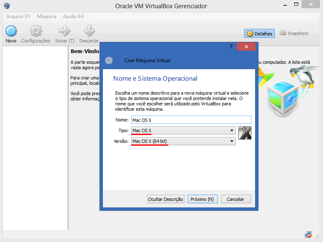Open the Arquivo menu
The width and height of the screenshot is (323, 242).
[x=19, y=16]
